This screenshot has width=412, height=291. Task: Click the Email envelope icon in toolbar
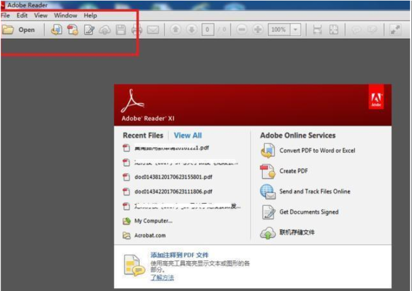153,30
